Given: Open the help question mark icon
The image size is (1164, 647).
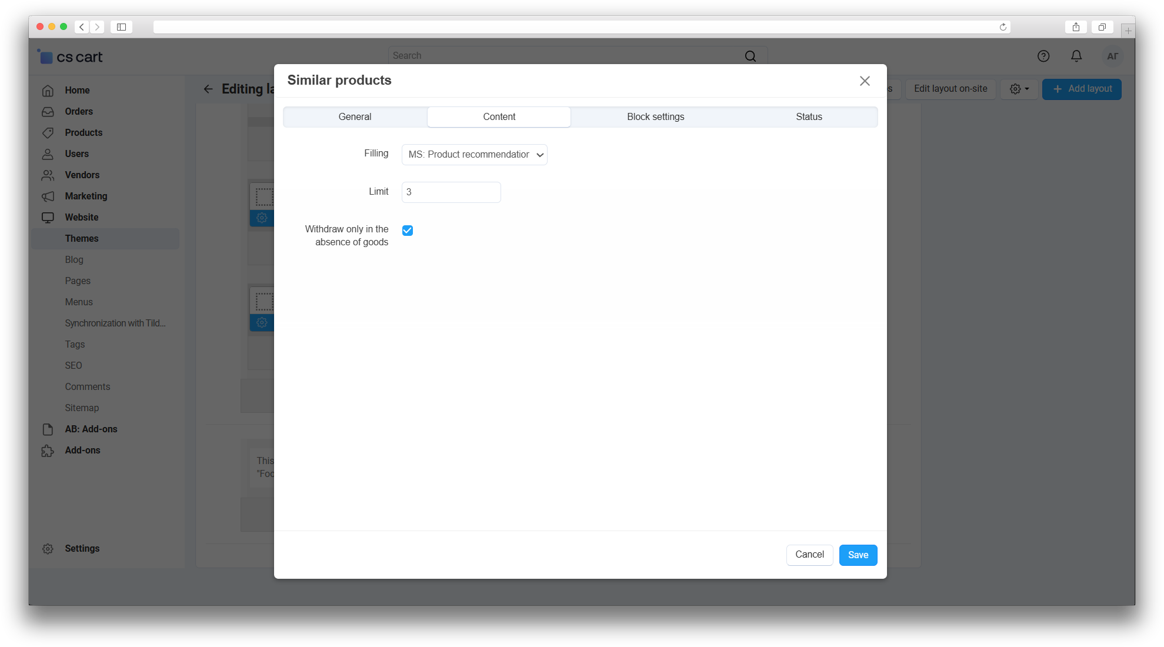Looking at the screenshot, I should coord(1043,56).
